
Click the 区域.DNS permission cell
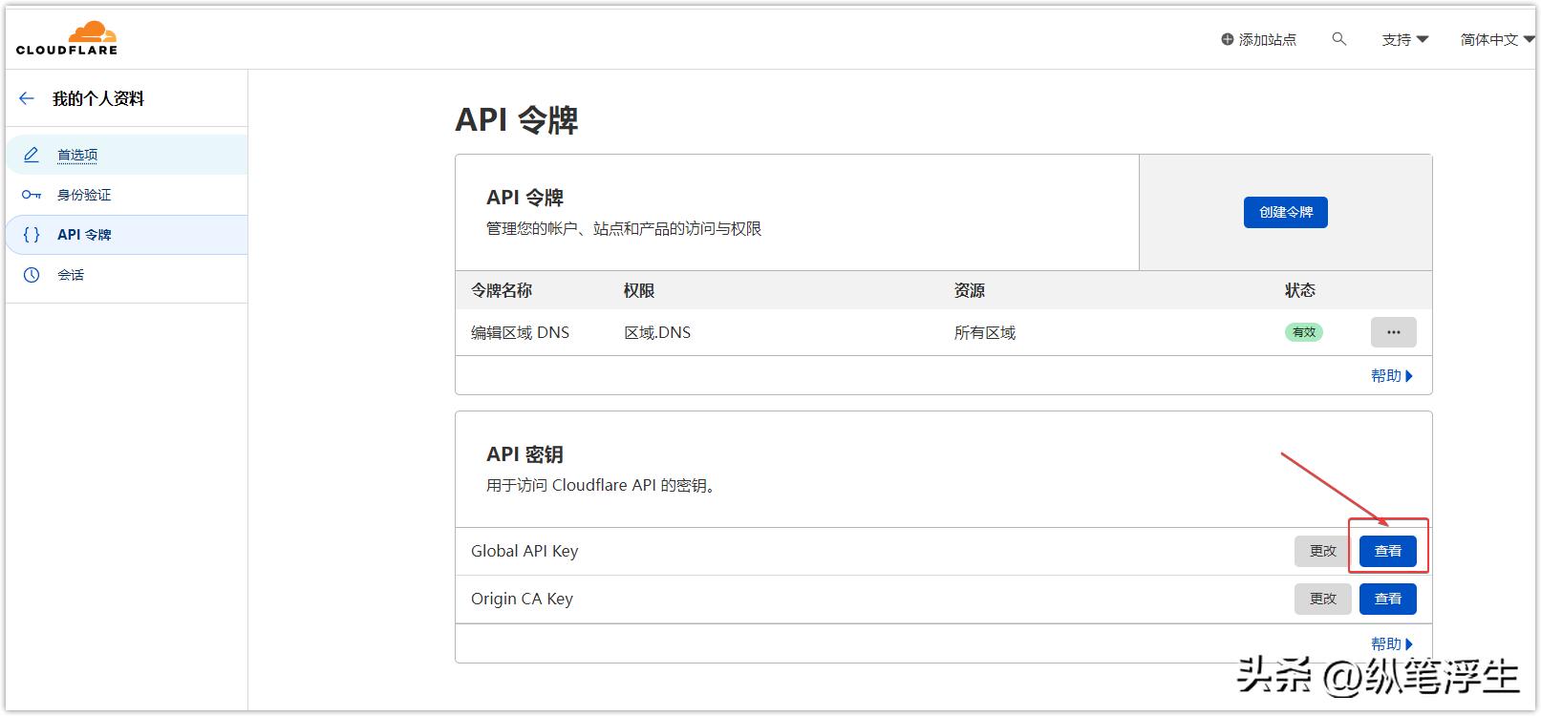click(657, 332)
